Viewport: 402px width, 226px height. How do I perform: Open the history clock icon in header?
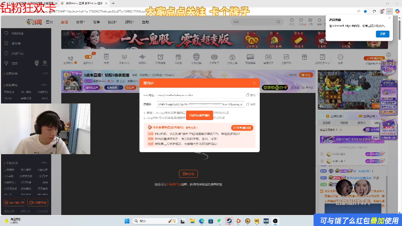(292, 21)
